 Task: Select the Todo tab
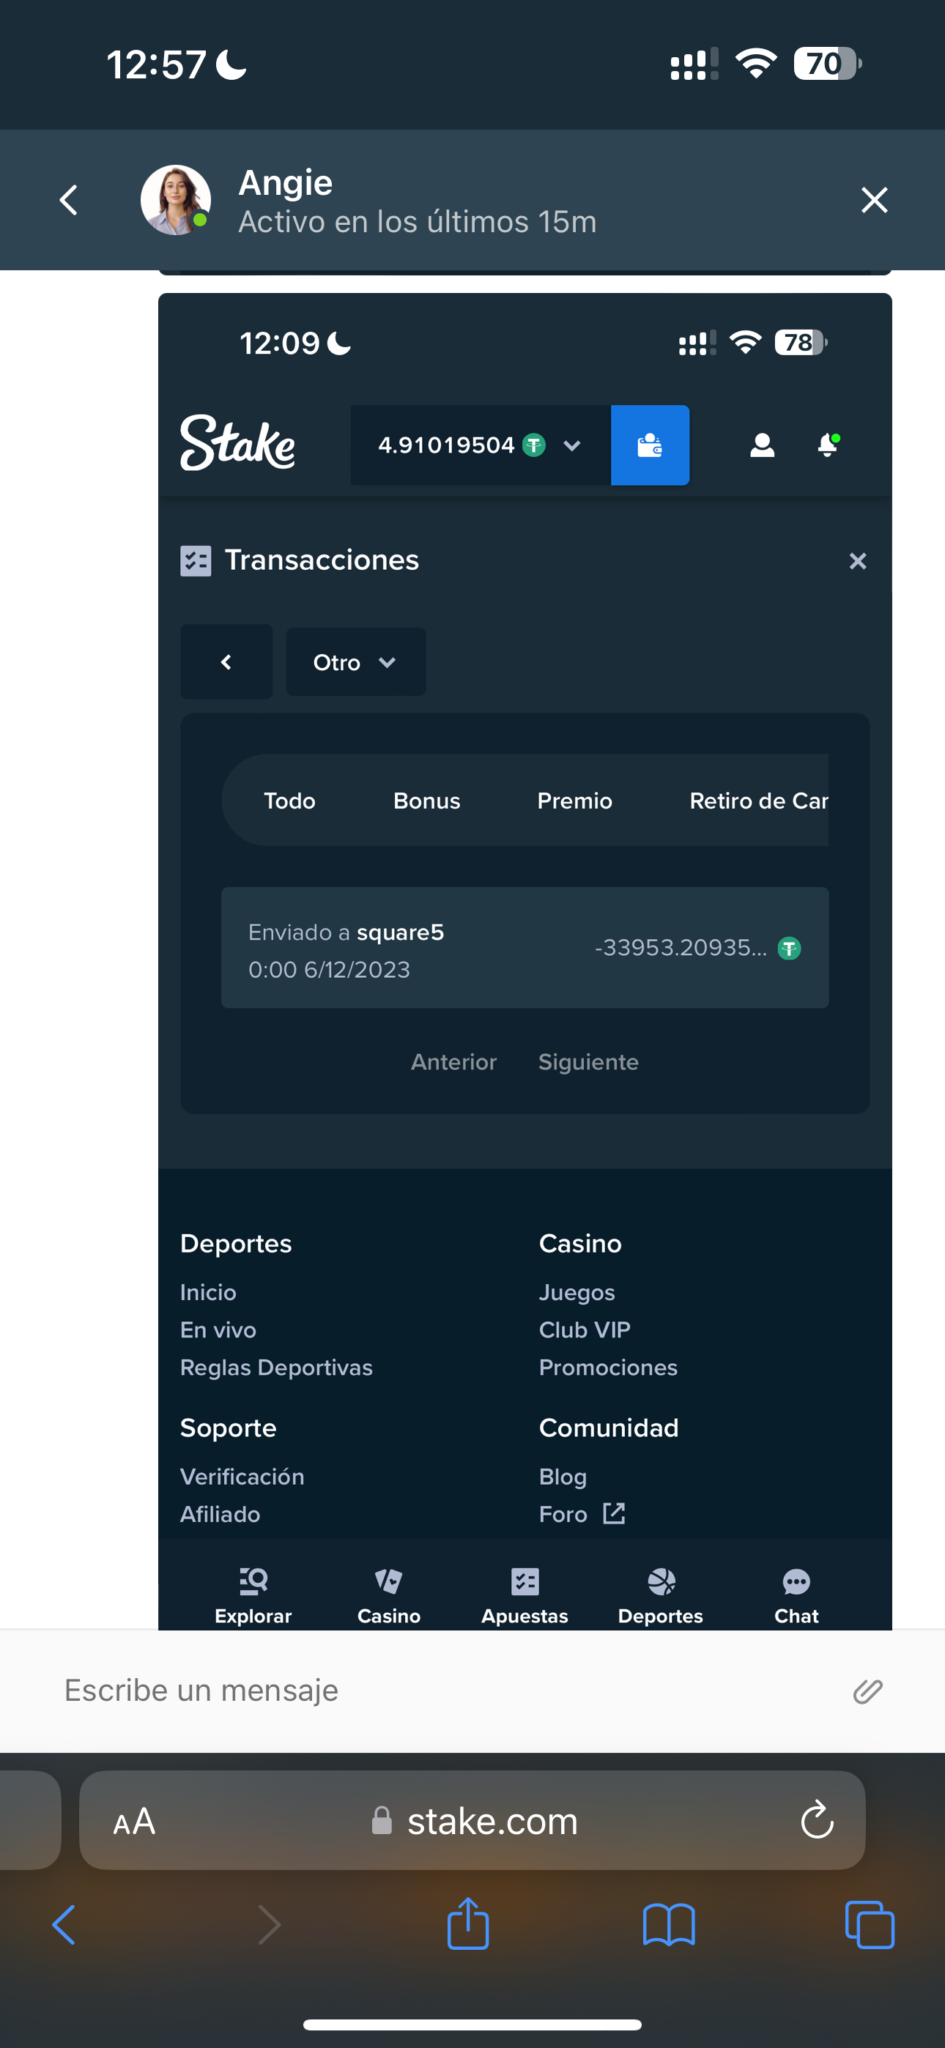(x=289, y=801)
